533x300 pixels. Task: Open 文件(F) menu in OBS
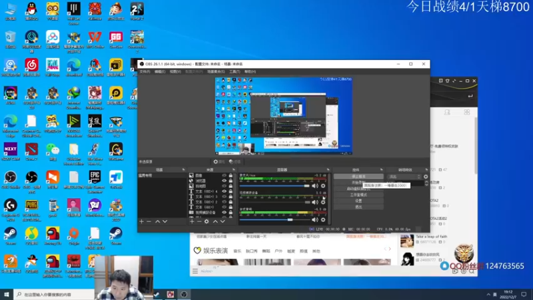click(145, 72)
